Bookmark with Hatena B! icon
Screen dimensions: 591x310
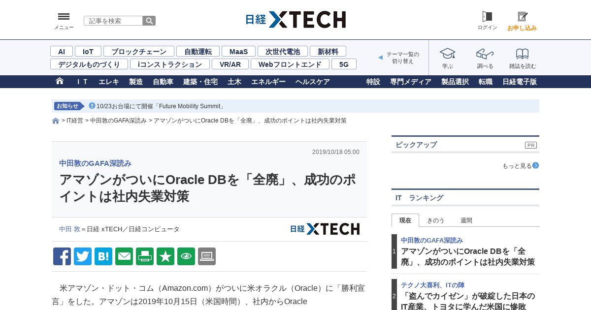coord(103,256)
